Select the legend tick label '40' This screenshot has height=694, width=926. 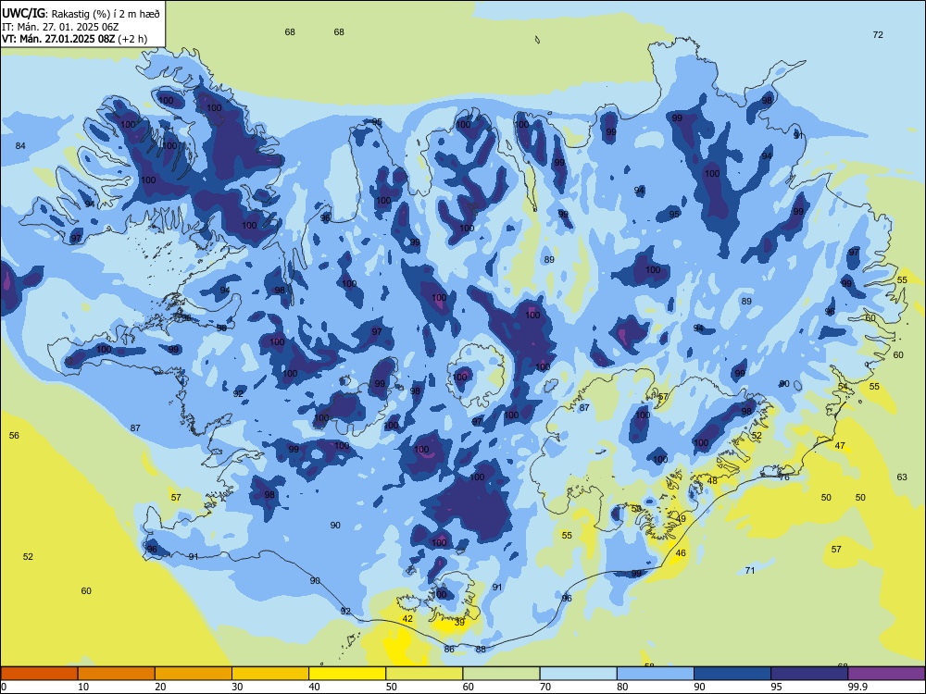pyautogui.click(x=314, y=687)
